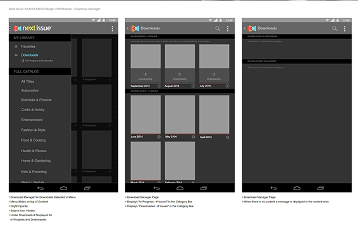The height and width of the screenshot is (237, 358).
Task: Click the Next Issue logo in left screen
Action: tap(33, 28)
